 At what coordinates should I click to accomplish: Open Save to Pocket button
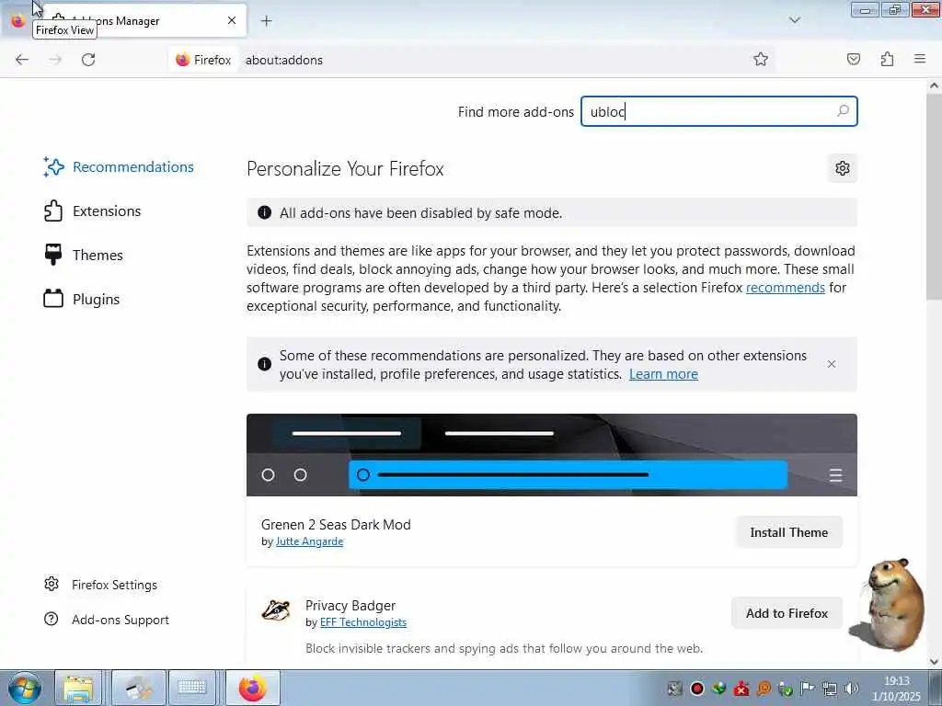[853, 59]
